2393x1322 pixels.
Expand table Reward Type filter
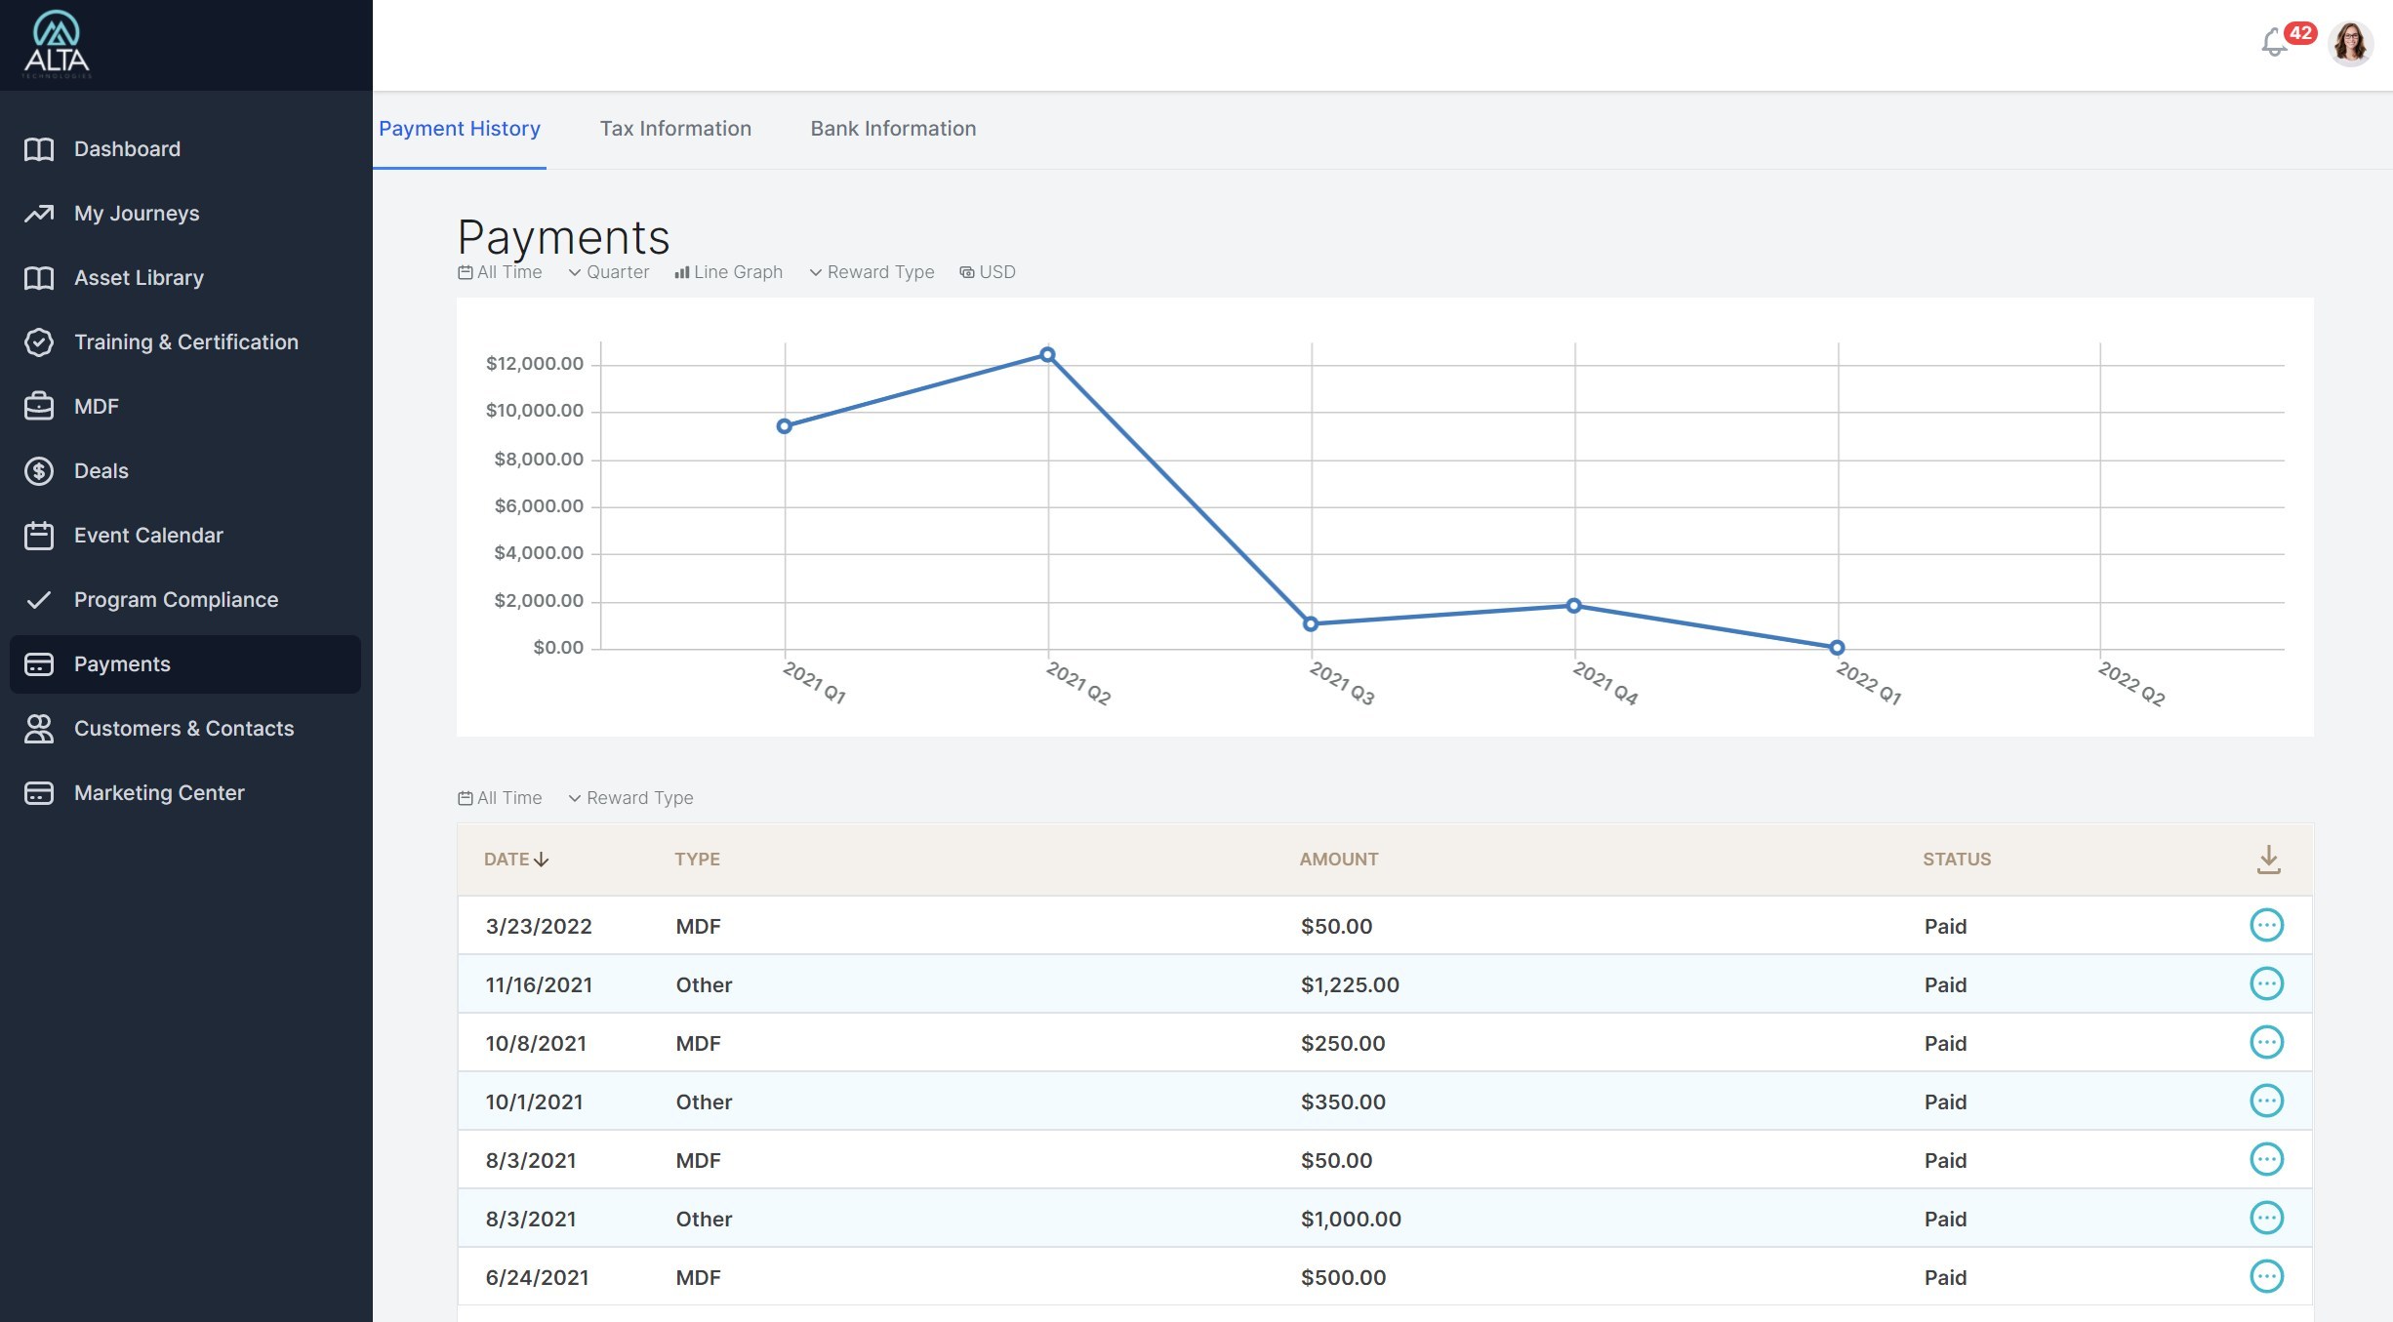click(630, 798)
